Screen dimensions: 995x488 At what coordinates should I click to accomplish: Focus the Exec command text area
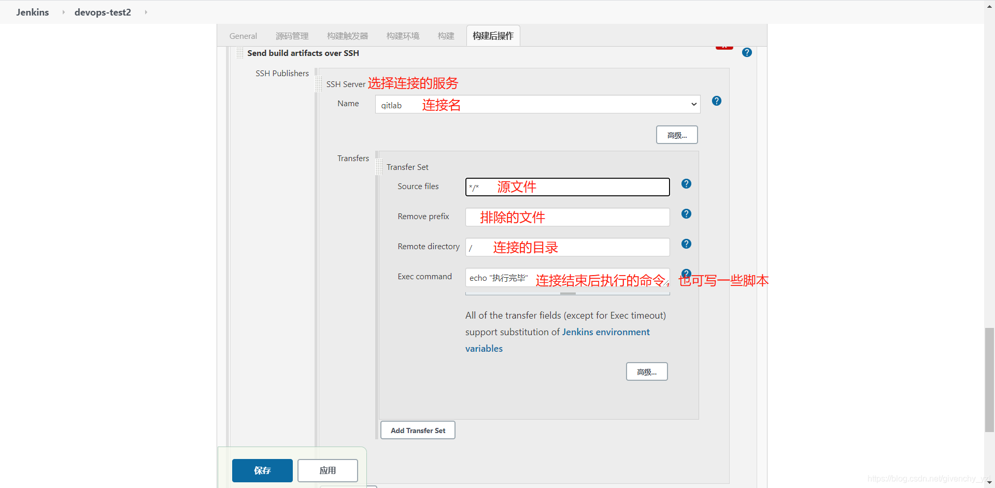click(567, 278)
